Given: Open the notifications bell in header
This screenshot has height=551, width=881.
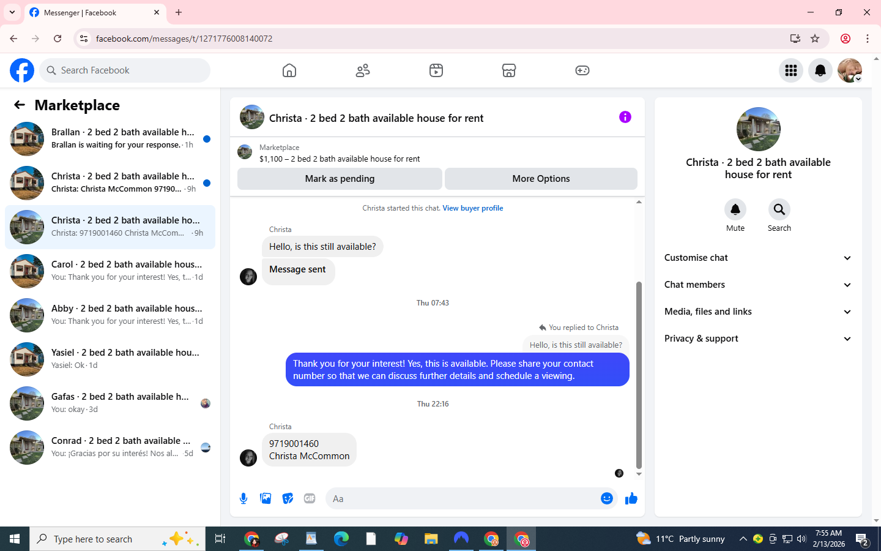Looking at the screenshot, I should tap(820, 70).
